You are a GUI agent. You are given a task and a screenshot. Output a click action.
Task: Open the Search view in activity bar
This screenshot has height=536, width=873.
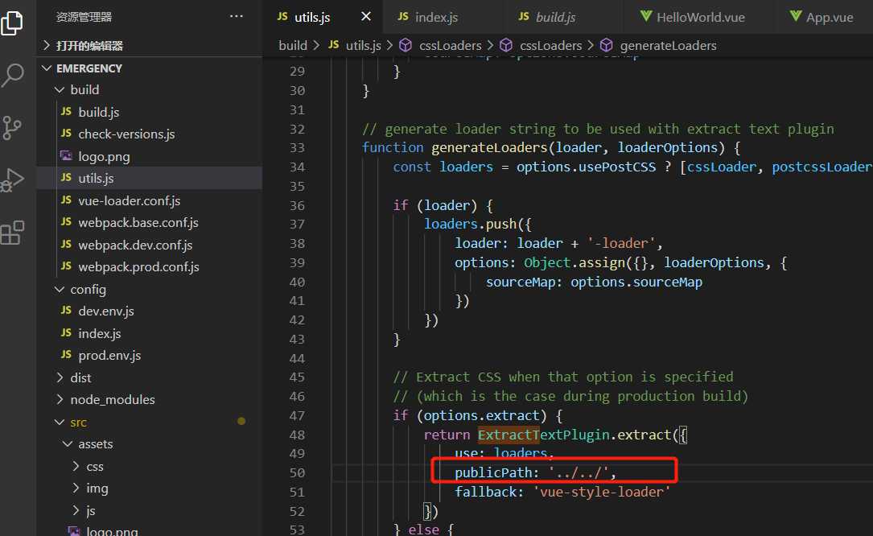click(12, 75)
